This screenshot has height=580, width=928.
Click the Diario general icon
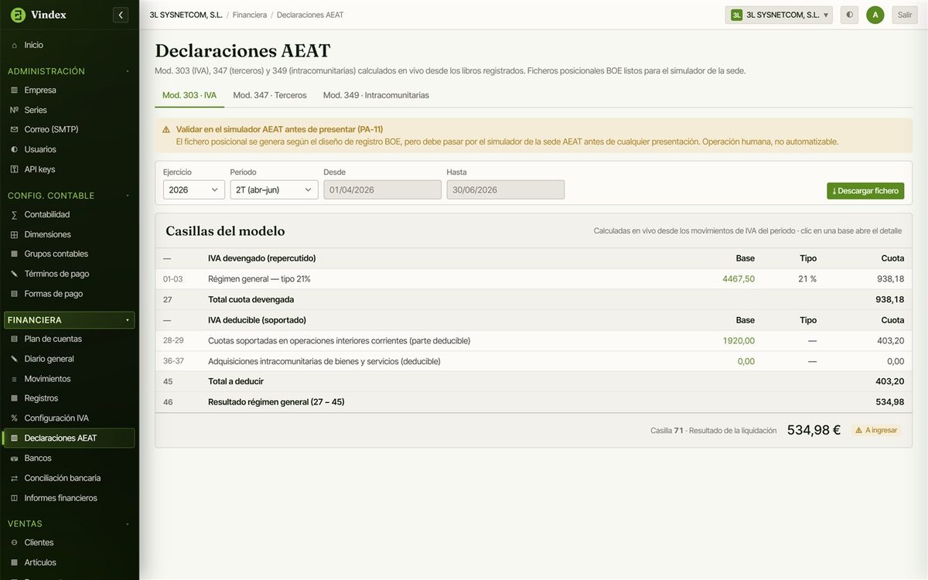[x=14, y=360]
